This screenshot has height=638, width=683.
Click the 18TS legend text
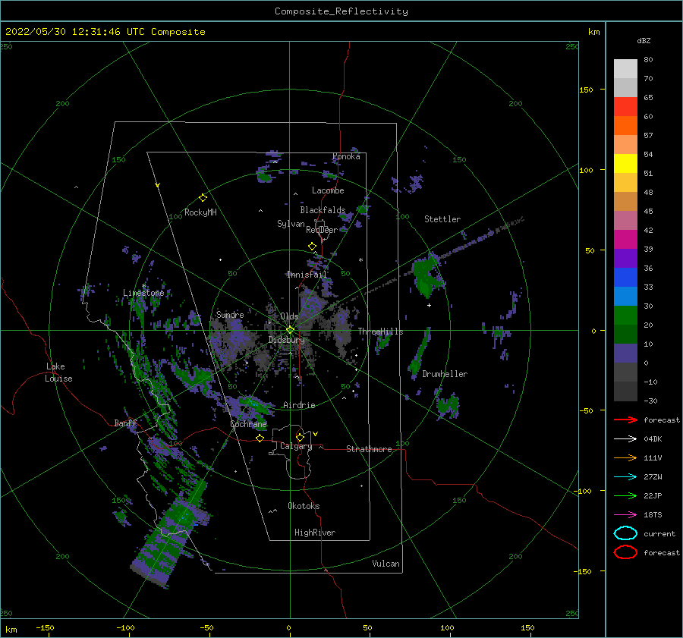click(x=653, y=515)
